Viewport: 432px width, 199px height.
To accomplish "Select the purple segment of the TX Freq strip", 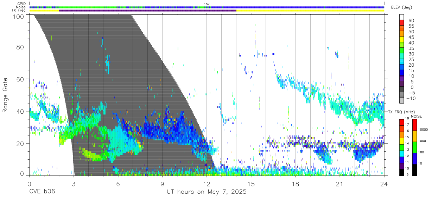I will pos(148,11).
